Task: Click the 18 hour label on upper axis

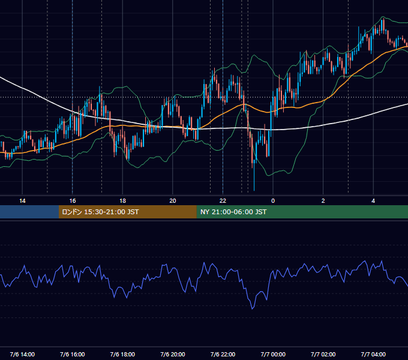Action: pyautogui.click(x=122, y=201)
